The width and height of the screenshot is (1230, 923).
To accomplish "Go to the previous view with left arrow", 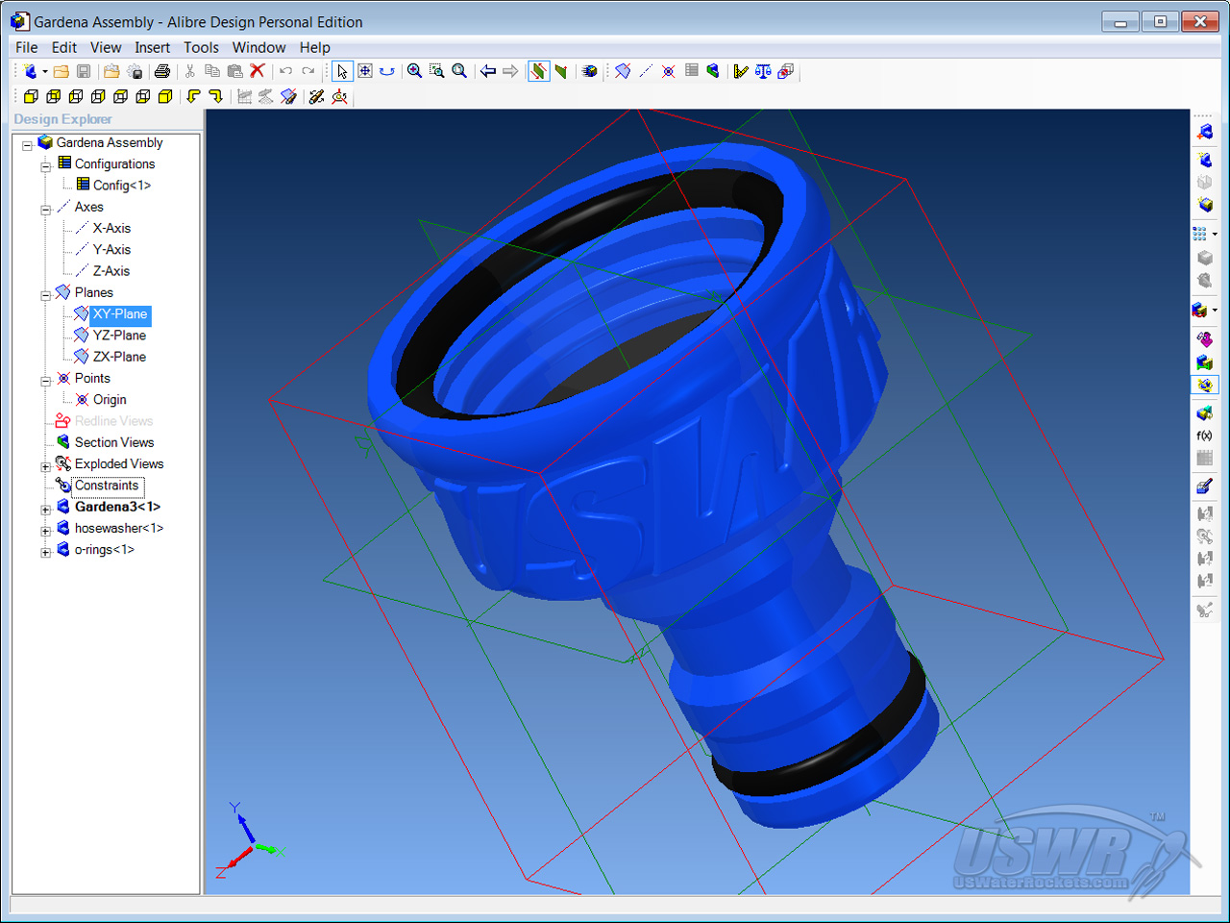I will point(488,71).
